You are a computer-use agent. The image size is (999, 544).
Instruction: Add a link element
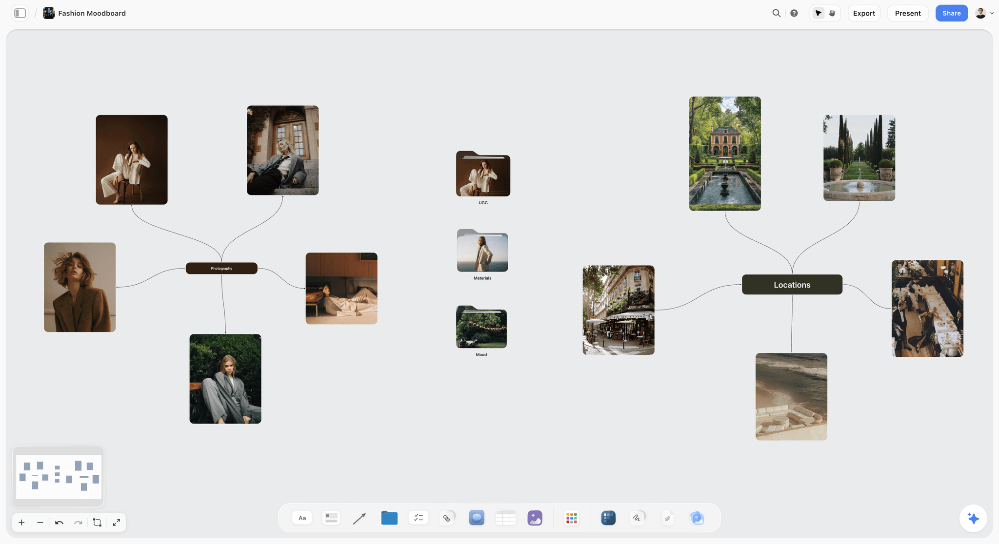click(x=447, y=518)
